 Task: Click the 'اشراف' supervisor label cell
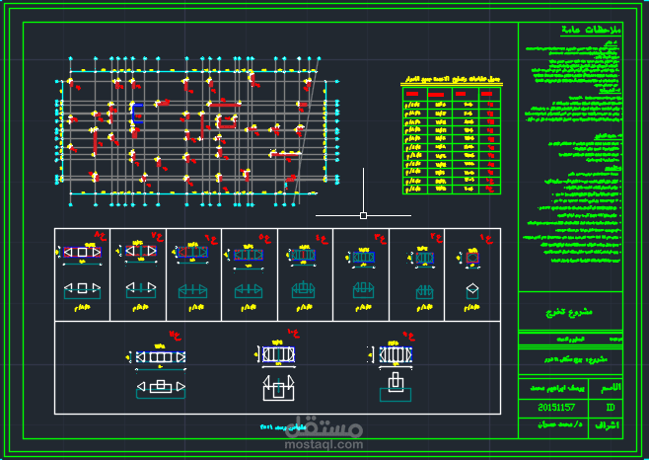607,425
